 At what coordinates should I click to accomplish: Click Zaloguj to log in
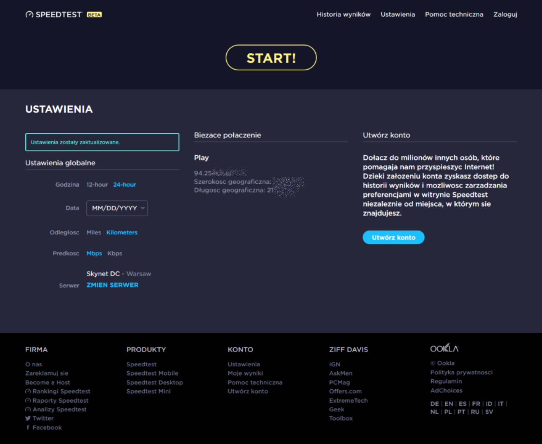(505, 14)
